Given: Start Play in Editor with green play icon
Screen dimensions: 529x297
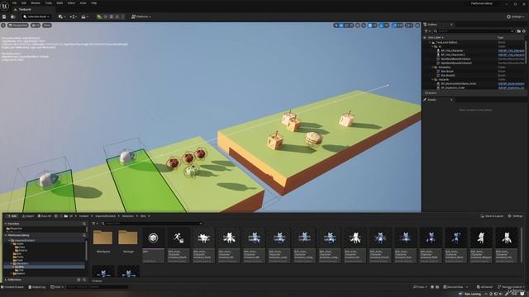Looking at the screenshot, I should 99,16.
